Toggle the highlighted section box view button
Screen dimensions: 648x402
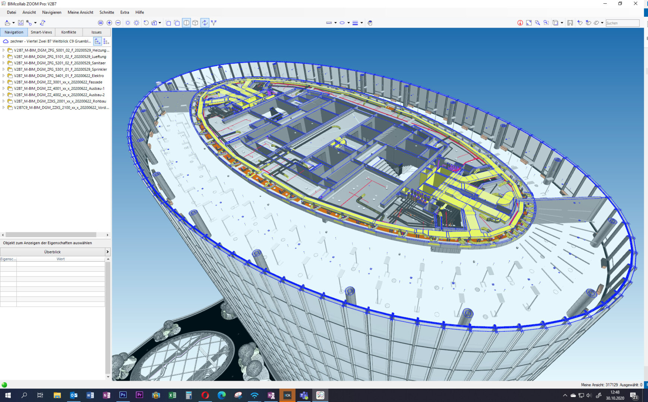coord(186,23)
